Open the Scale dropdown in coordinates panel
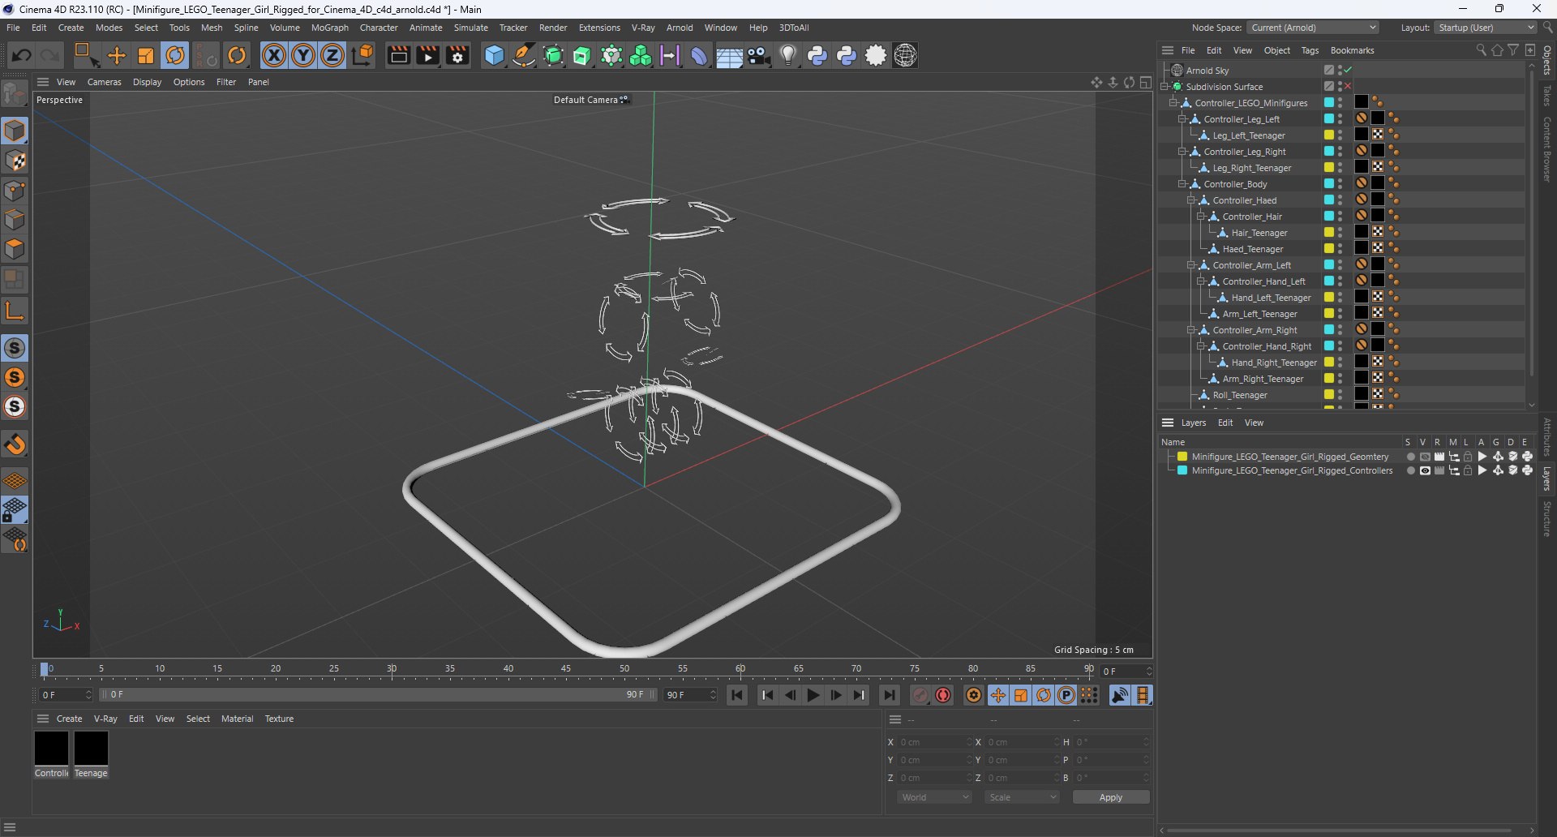The height and width of the screenshot is (837, 1557). click(x=1022, y=797)
